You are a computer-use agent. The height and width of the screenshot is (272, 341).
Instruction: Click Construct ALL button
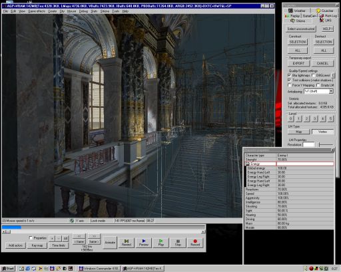[x=298, y=51]
